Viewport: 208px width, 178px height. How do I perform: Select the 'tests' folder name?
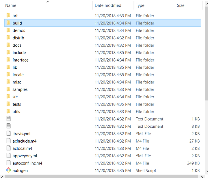[x=17, y=104]
